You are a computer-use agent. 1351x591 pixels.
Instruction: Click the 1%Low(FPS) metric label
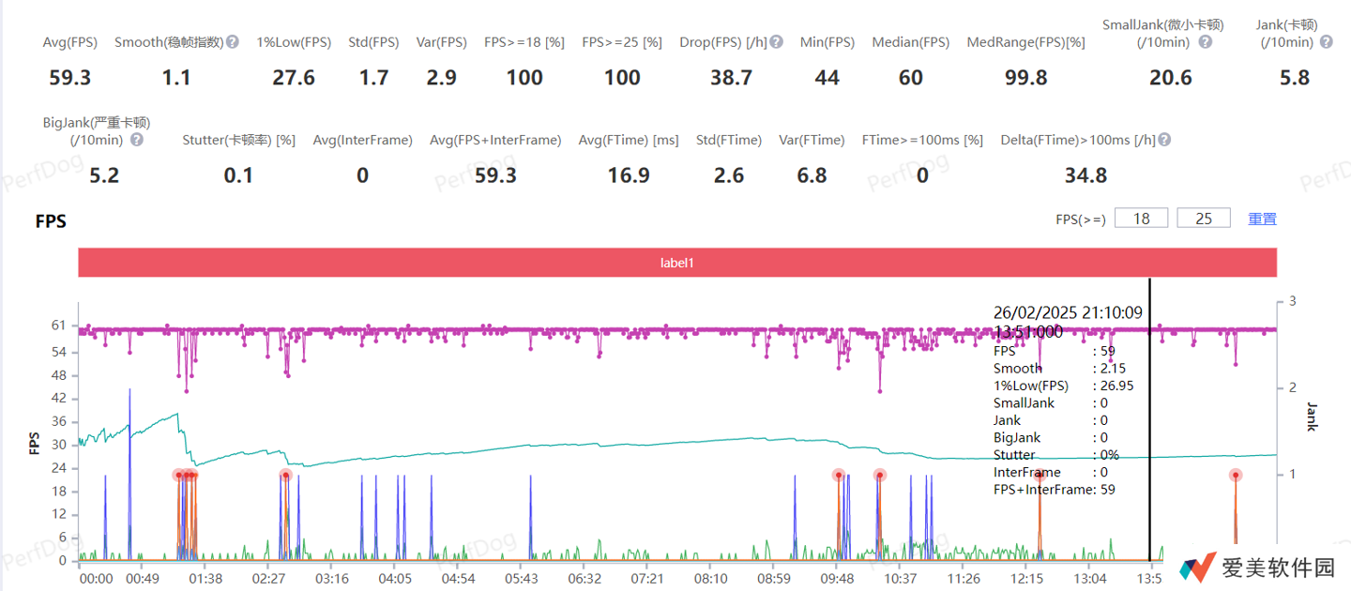click(x=294, y=42)
